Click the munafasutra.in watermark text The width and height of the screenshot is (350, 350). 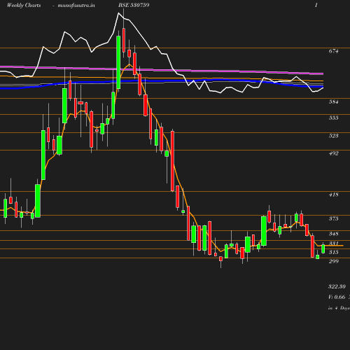pos(76,5)
